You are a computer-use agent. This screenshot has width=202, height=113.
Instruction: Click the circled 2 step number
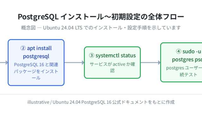tap(23, 48)
